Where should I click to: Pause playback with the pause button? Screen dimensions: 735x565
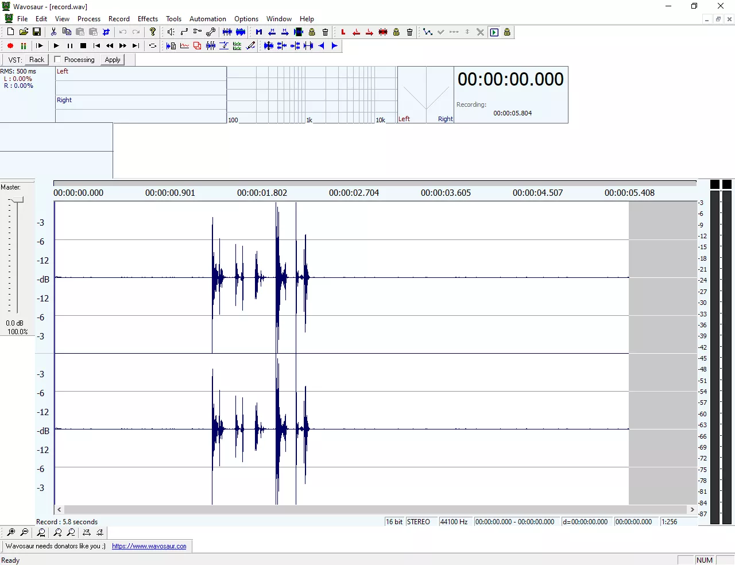[x=69, y=46]
